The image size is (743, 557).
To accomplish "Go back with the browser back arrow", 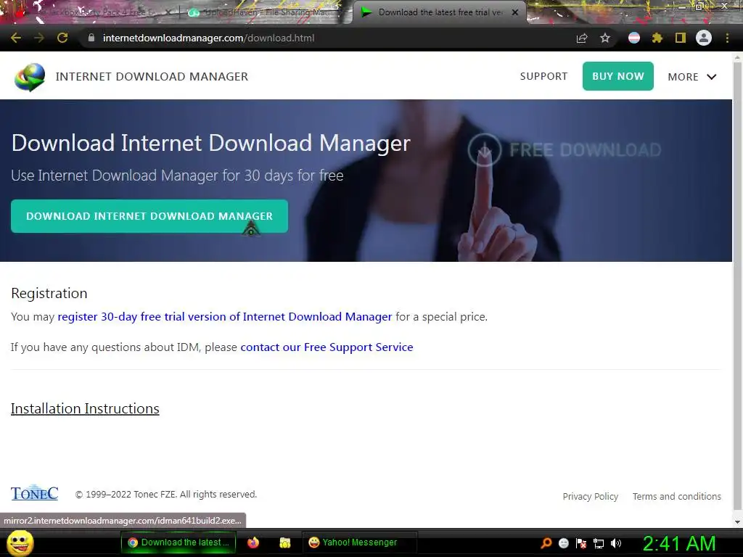I will (16, 38).
